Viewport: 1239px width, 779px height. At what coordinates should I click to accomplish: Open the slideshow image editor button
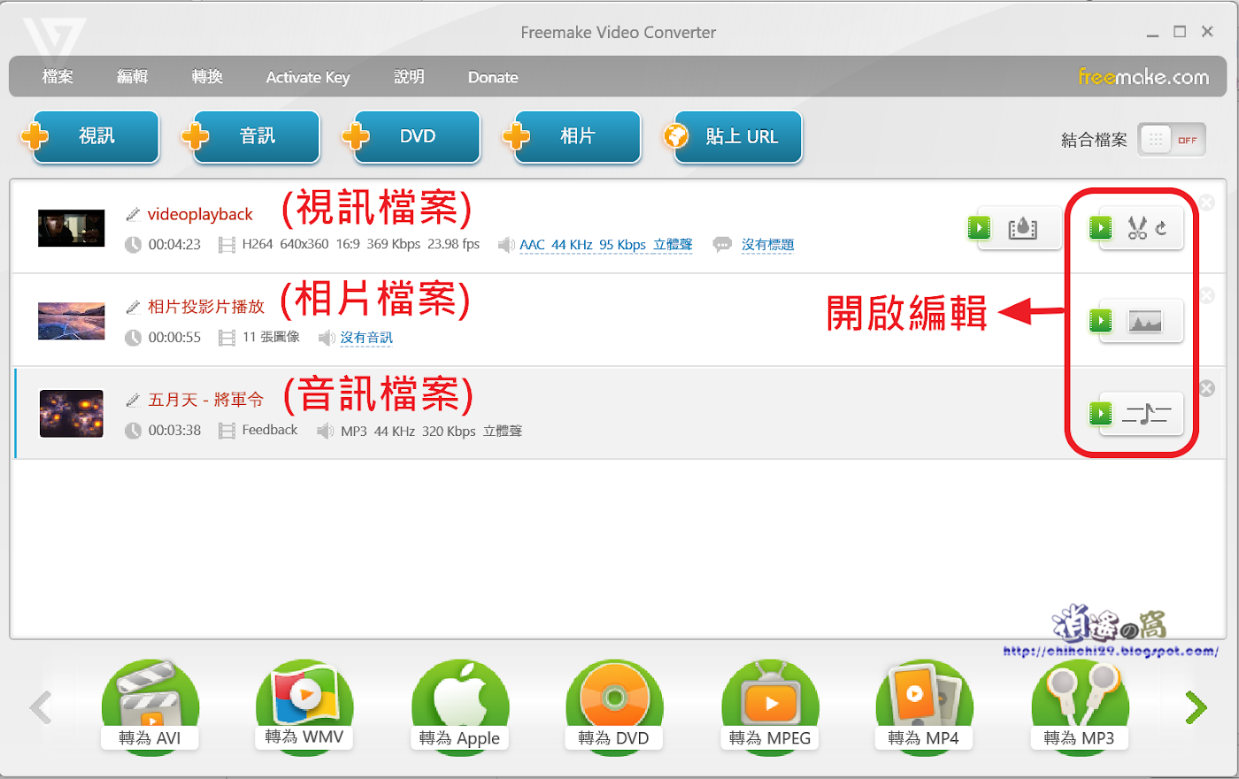click(1136, 321)
